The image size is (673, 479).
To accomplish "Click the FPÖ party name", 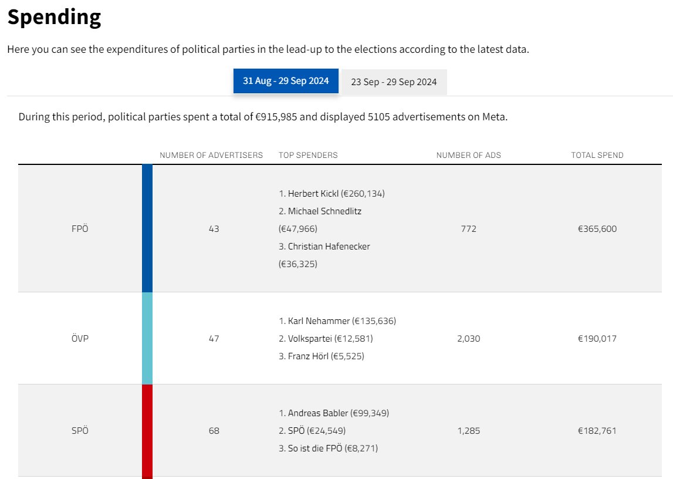I will point(80,229).
